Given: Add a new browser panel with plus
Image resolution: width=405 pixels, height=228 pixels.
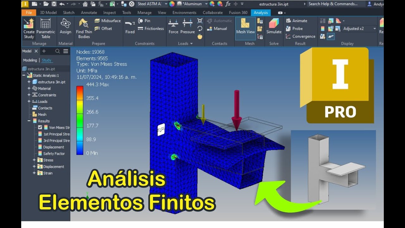Looking at the screenshot, I should (x=44, y=51).
